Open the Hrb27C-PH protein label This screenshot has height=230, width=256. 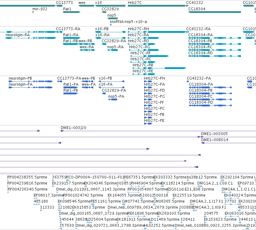[154, 78]
